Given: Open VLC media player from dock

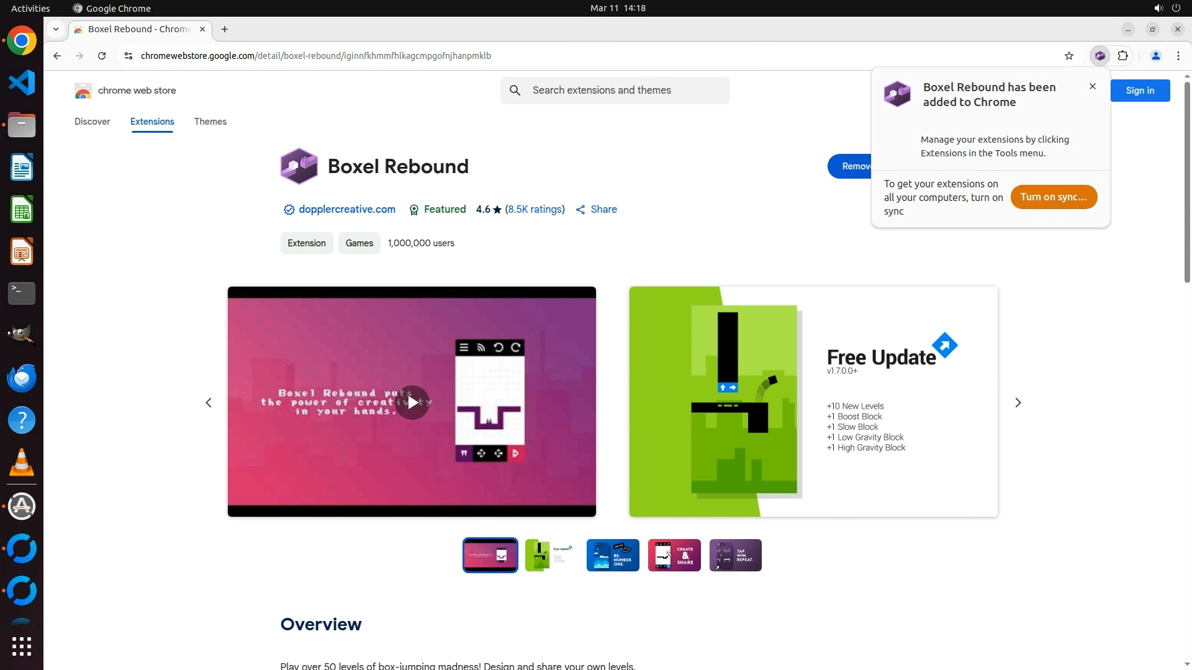Looking at the screenshot, I should (22, 463).
